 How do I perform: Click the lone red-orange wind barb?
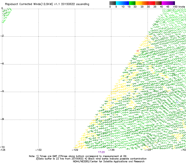point(137,51)
